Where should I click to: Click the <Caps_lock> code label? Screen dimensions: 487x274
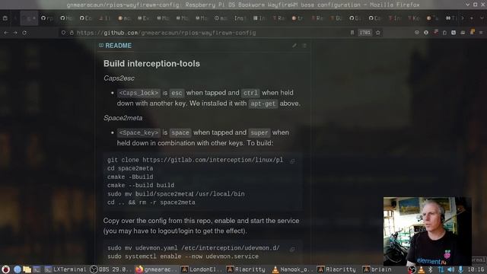[138, 93]
